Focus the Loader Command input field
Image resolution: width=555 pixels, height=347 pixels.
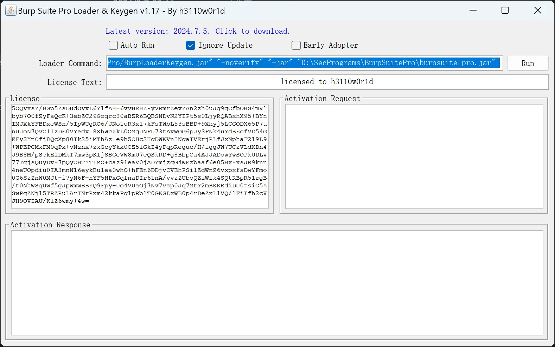[305, 63]
